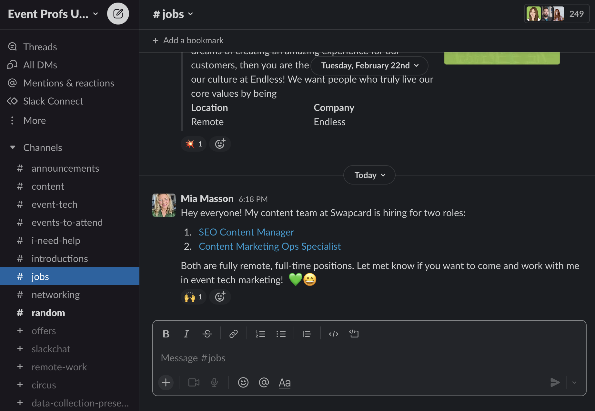Click the compose new message icon

click(118, 14)
